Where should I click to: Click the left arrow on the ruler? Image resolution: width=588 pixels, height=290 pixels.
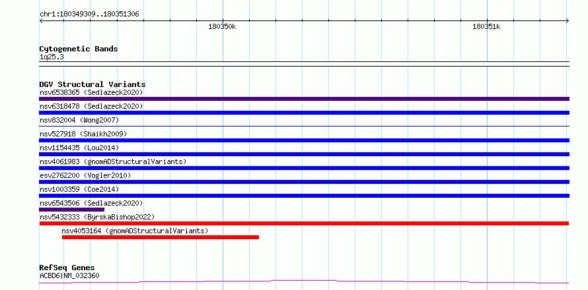(41, 20)
